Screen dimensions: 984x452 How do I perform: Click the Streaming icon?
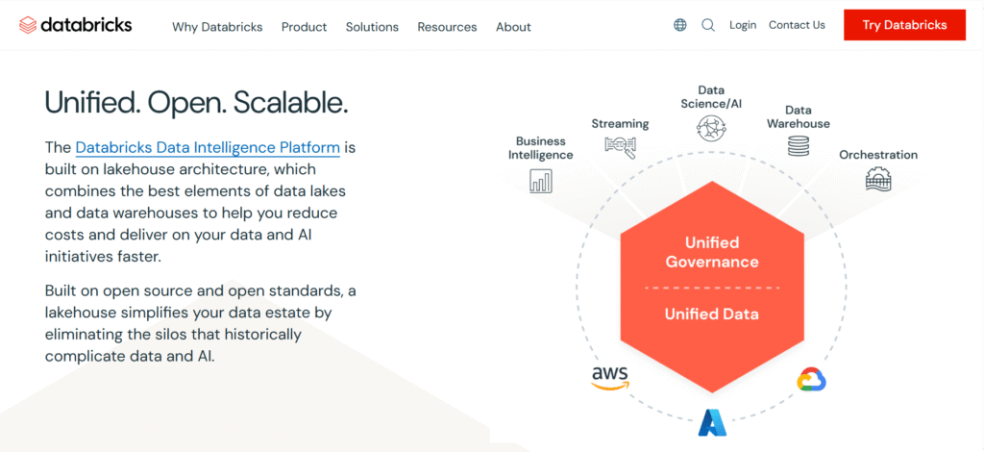620,146
